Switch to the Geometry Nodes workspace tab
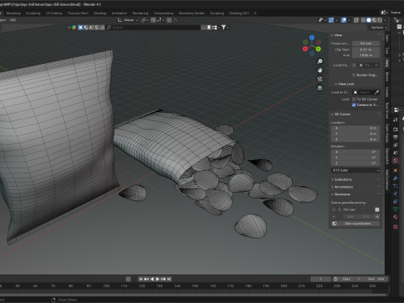Screen dimensions: 404x303 click(192, 13)
